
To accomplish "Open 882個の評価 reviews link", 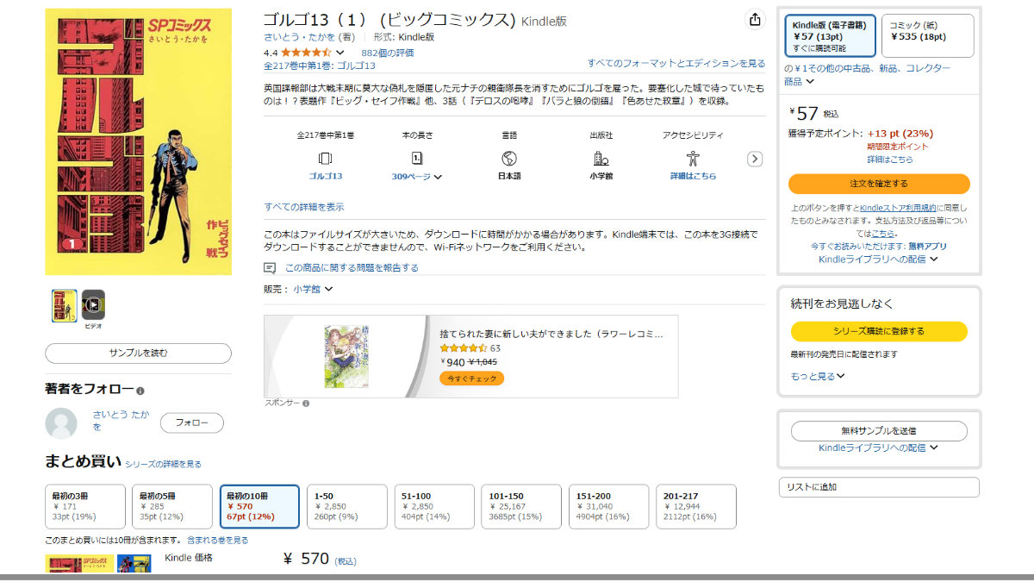I will point(388,53).
